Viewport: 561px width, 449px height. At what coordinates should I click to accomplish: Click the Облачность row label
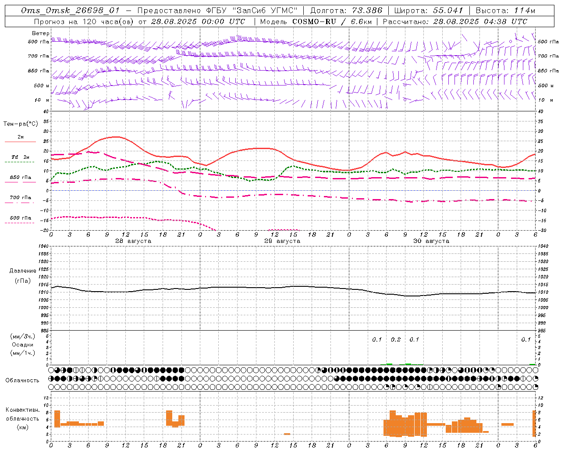click(x=22, y=381)
